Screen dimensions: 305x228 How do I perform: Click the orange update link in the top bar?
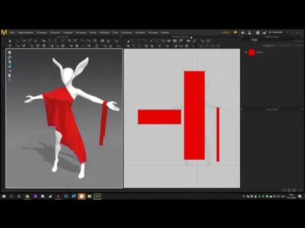[x=226, y=32]
